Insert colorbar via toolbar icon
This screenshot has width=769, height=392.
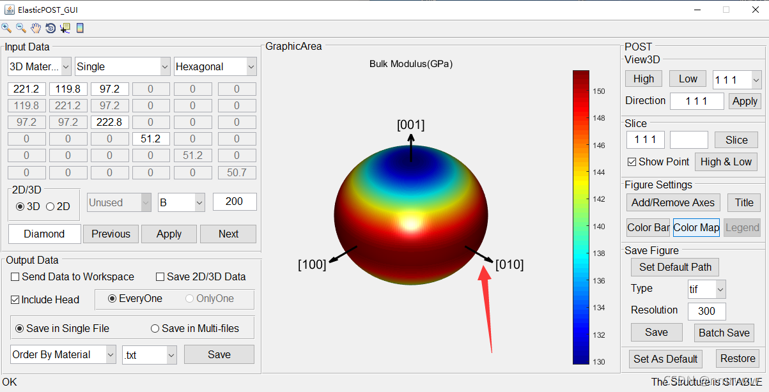pos(80,28)
